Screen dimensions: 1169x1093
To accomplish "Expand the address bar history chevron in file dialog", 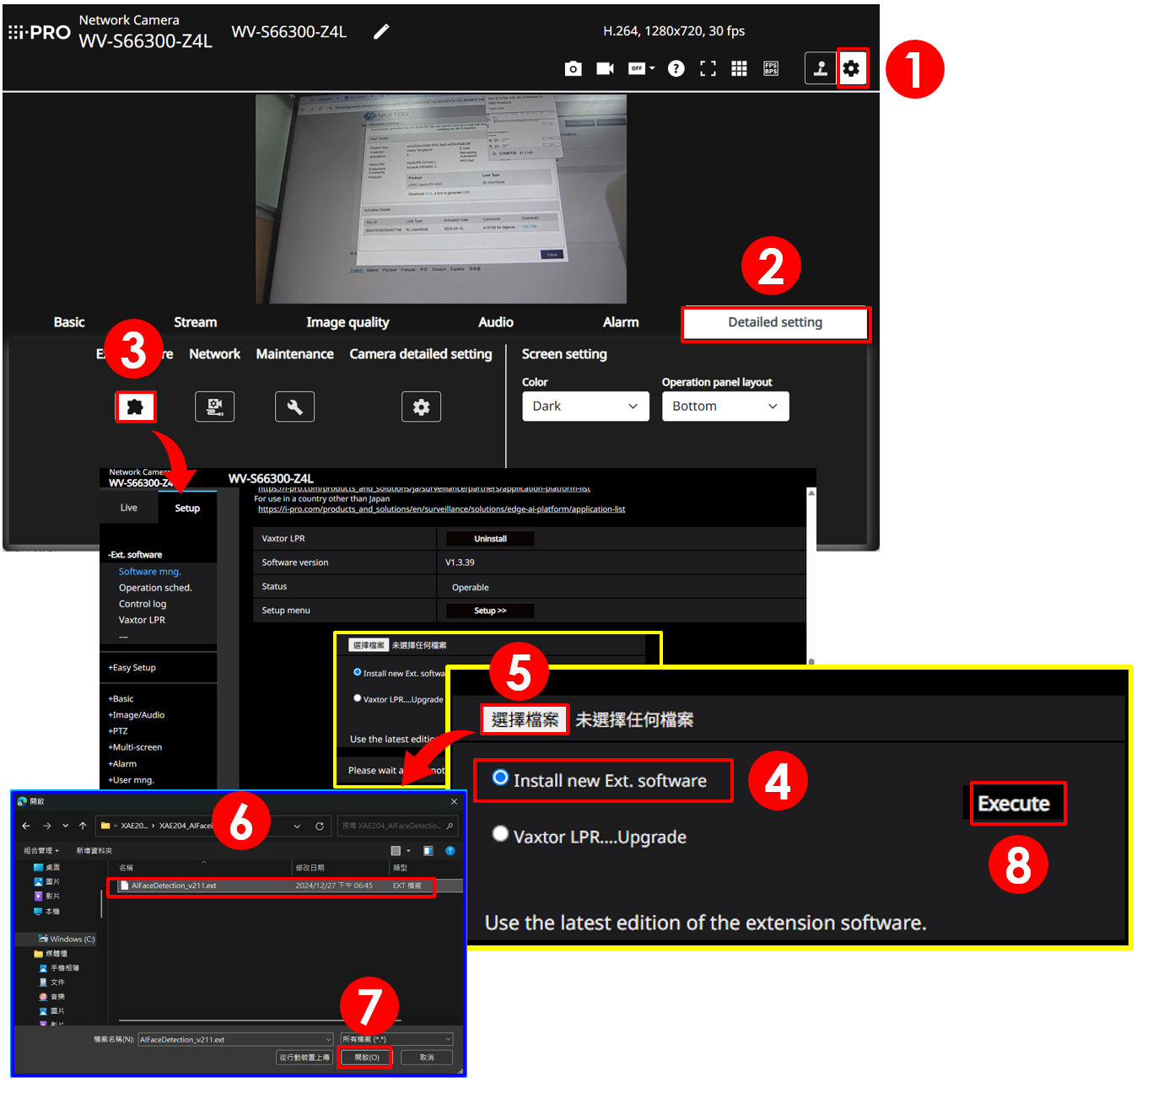I will pos(297,826).
